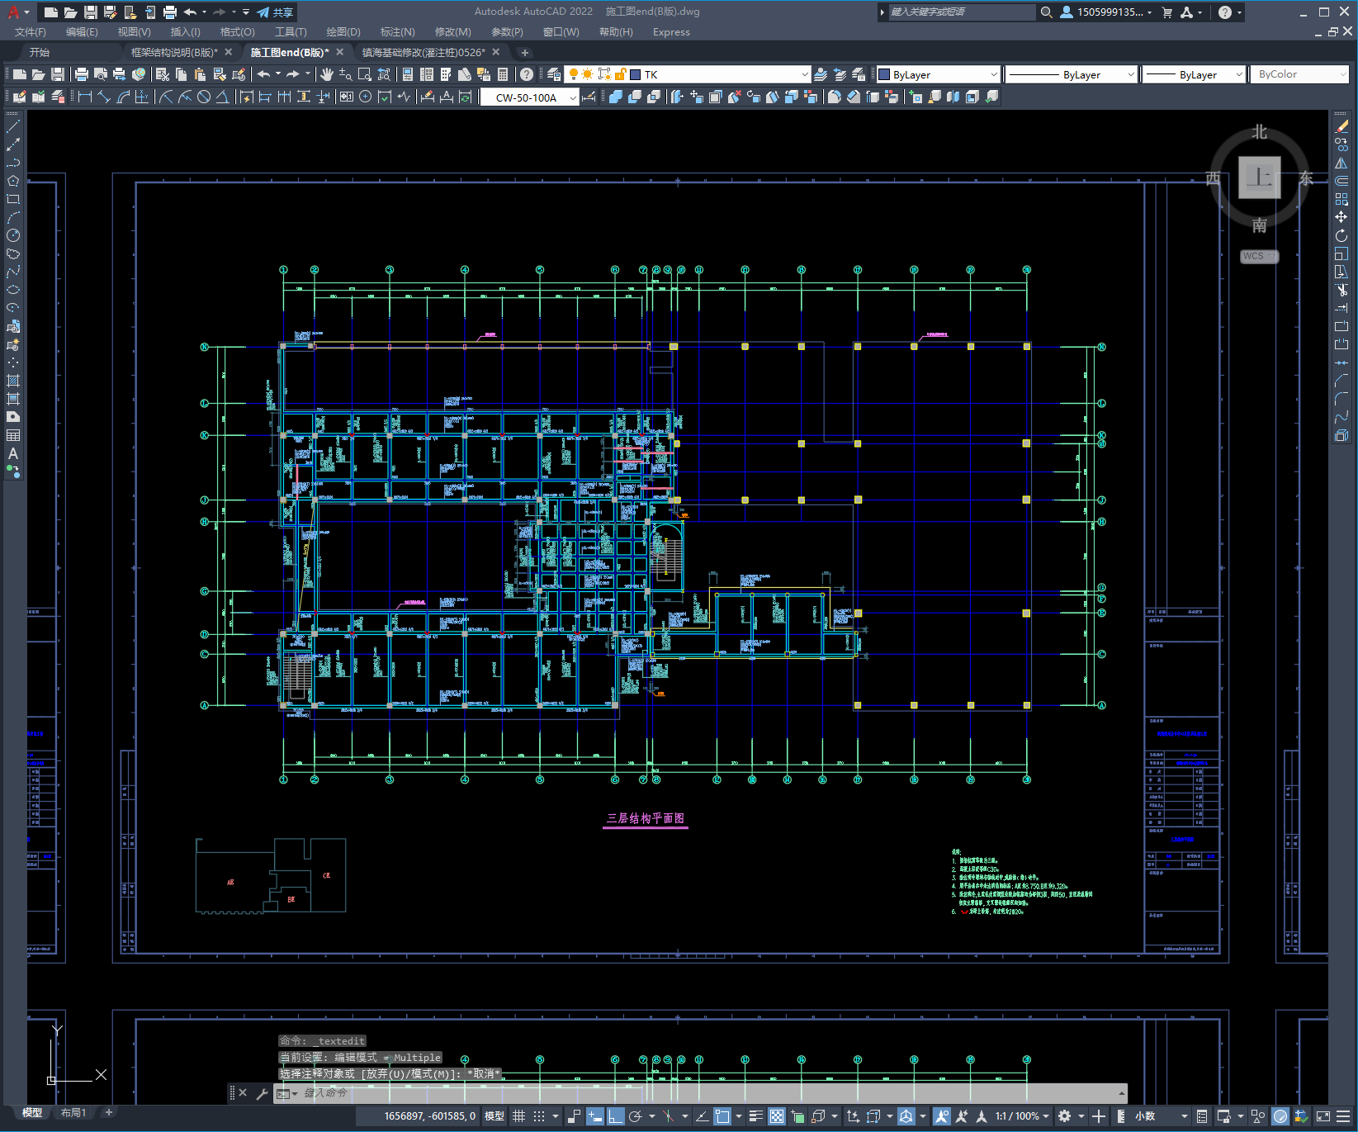This screenshot has width=1358, height=1132.
Task: Select the Circle draw tool
Action: [13, 236]
